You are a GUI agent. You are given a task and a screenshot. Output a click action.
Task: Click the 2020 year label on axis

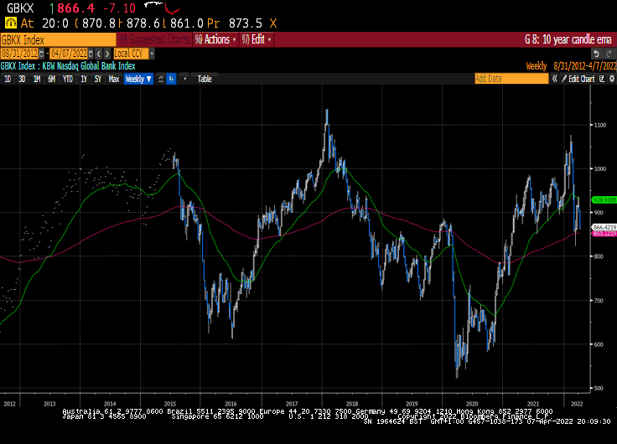pyautogui.click(x=472, y=404)
